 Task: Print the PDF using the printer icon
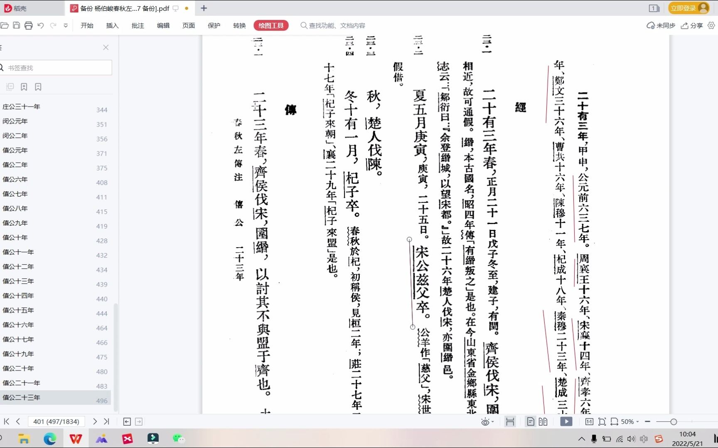tap(29, 25)
